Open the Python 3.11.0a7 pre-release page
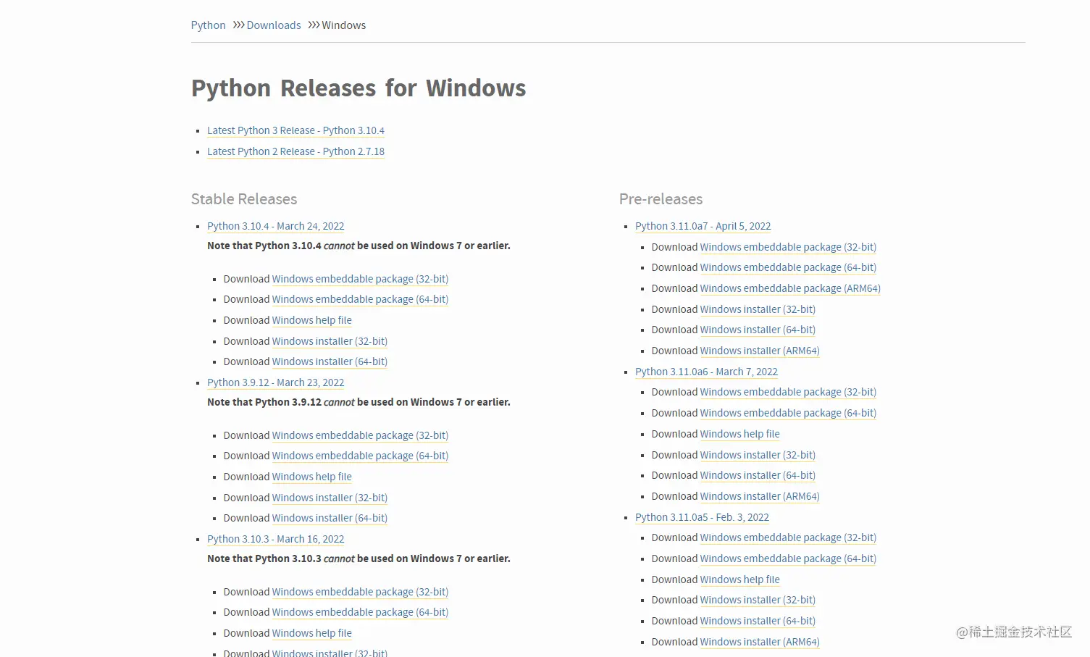The height and width of the screenshot is (657, 1090). coord(703,226)
